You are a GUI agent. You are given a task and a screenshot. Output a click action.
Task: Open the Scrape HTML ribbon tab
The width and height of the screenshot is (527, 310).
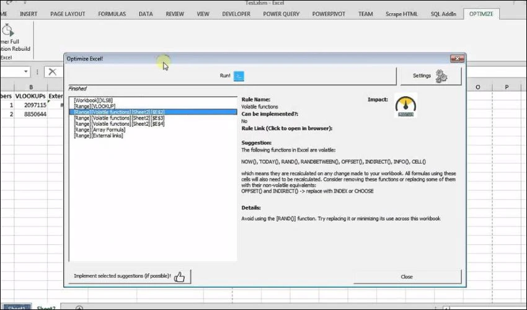tap(402, 14)
